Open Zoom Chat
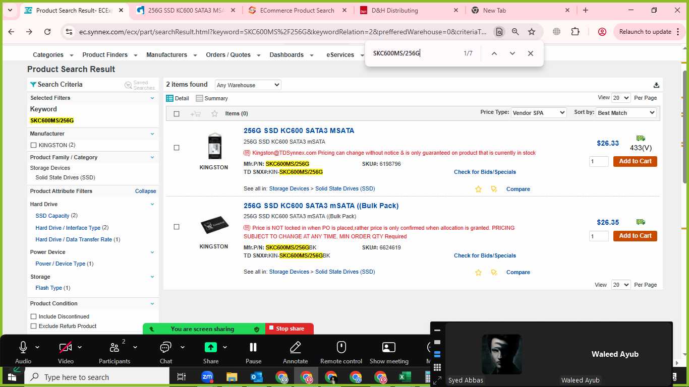This screenshot has width=689, height=387. pyautogui.click(x=165, y=352)
